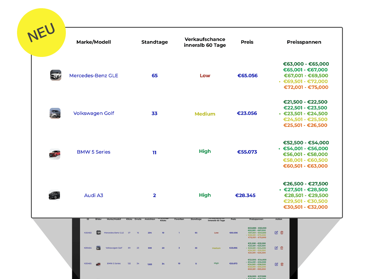Screen dimensions: 369x279
Task: Open the Mercedes-Benz GLE model link
Action: 94,76
